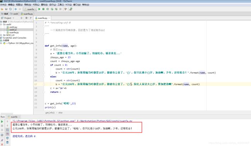The image size is (251, 146).
Task: Click the Stop icon in the Run panel
Action: pyautogui.click(x=2, y=126)
